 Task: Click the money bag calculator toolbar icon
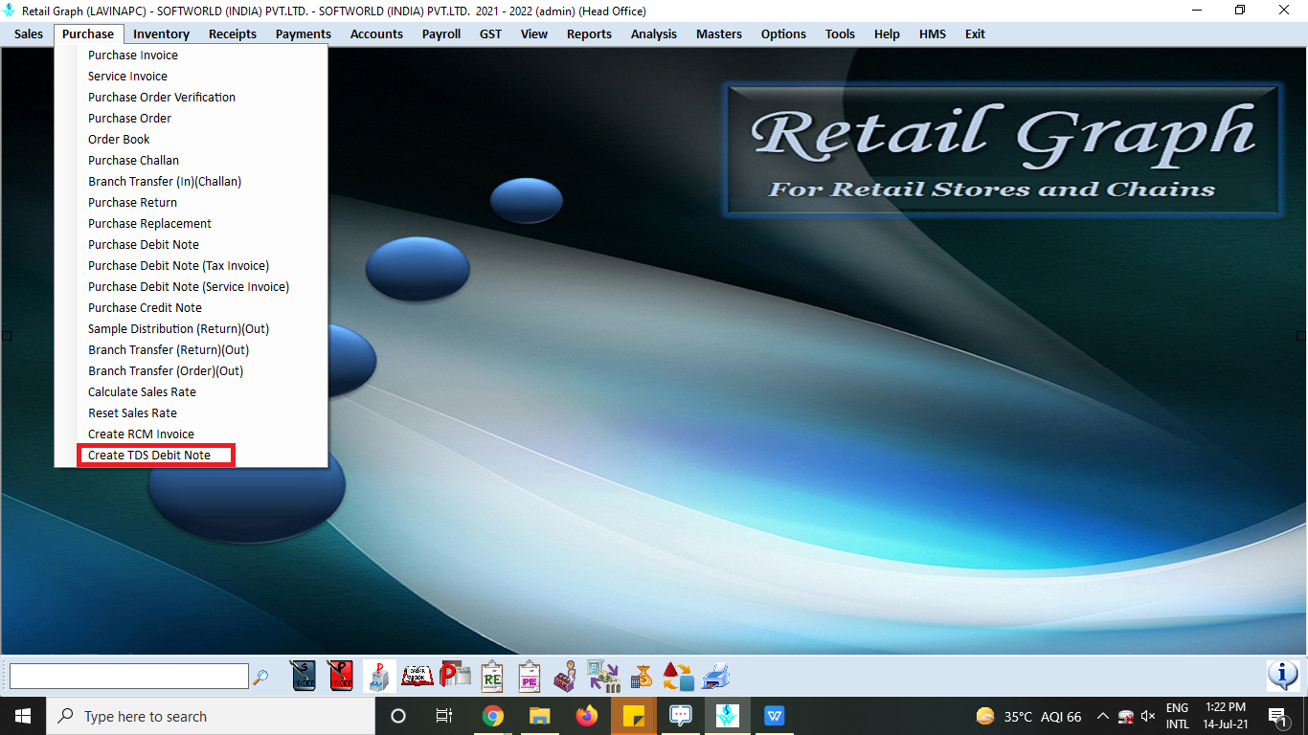coord(643,676)
